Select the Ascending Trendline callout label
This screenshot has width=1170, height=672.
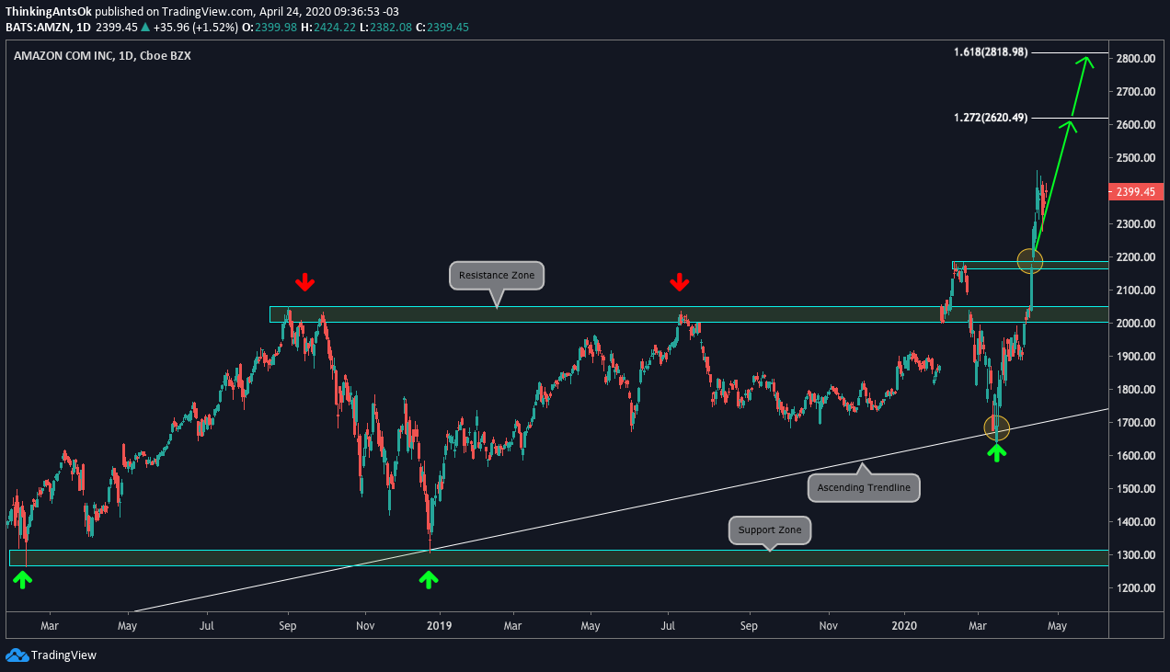pos(864,487)
